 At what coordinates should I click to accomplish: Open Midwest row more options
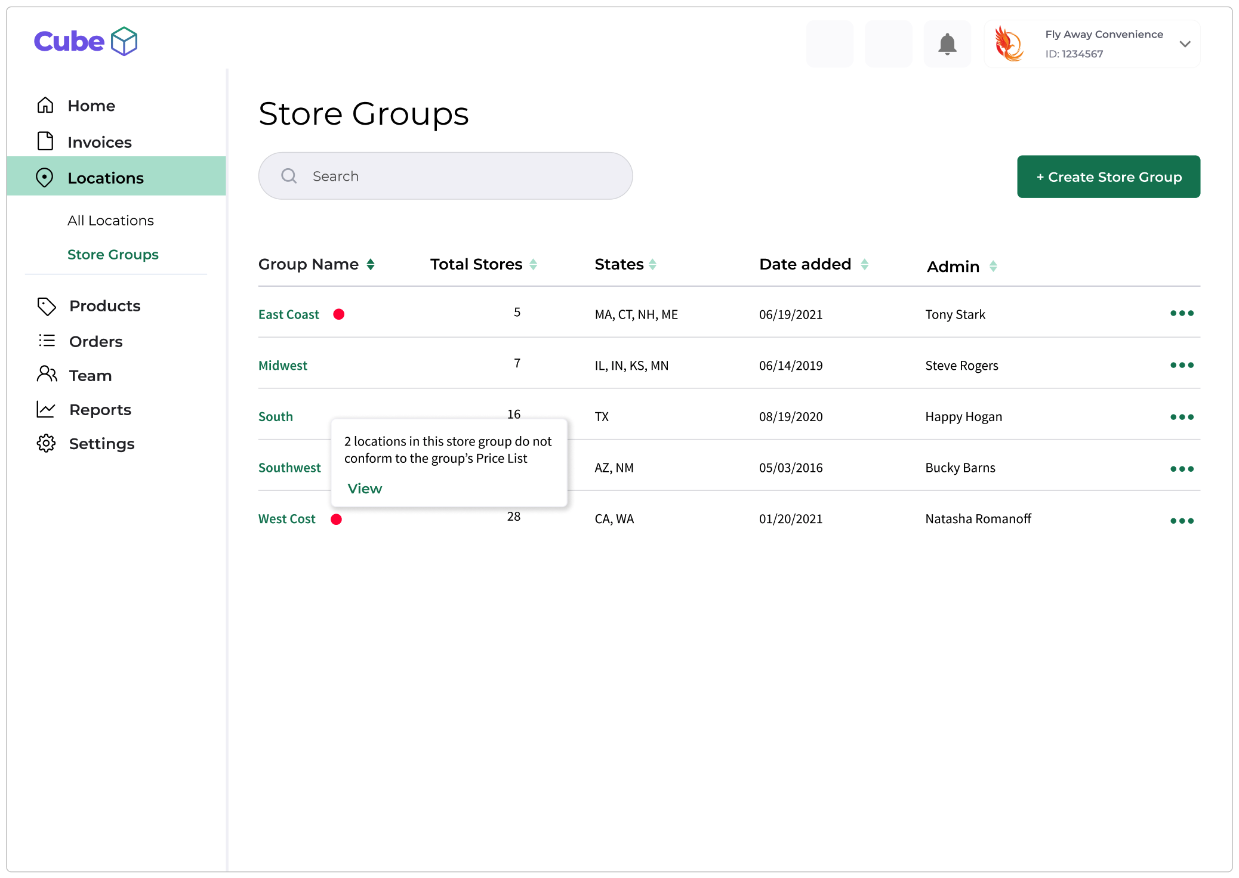click(1182, 365)
